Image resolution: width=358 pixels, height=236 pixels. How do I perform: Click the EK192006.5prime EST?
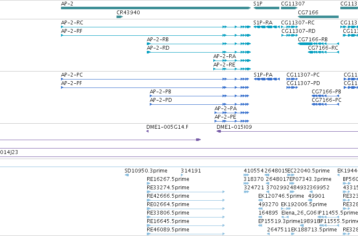click(x=286, y=209)
